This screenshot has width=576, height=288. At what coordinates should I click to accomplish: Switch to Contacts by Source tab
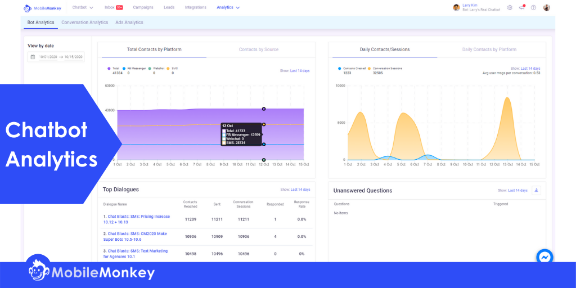(259, 49)
